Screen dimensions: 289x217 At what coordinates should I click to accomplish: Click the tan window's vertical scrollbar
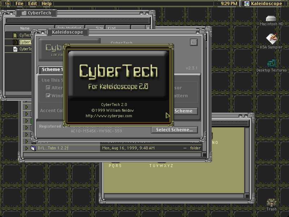(x=247, y=160)
